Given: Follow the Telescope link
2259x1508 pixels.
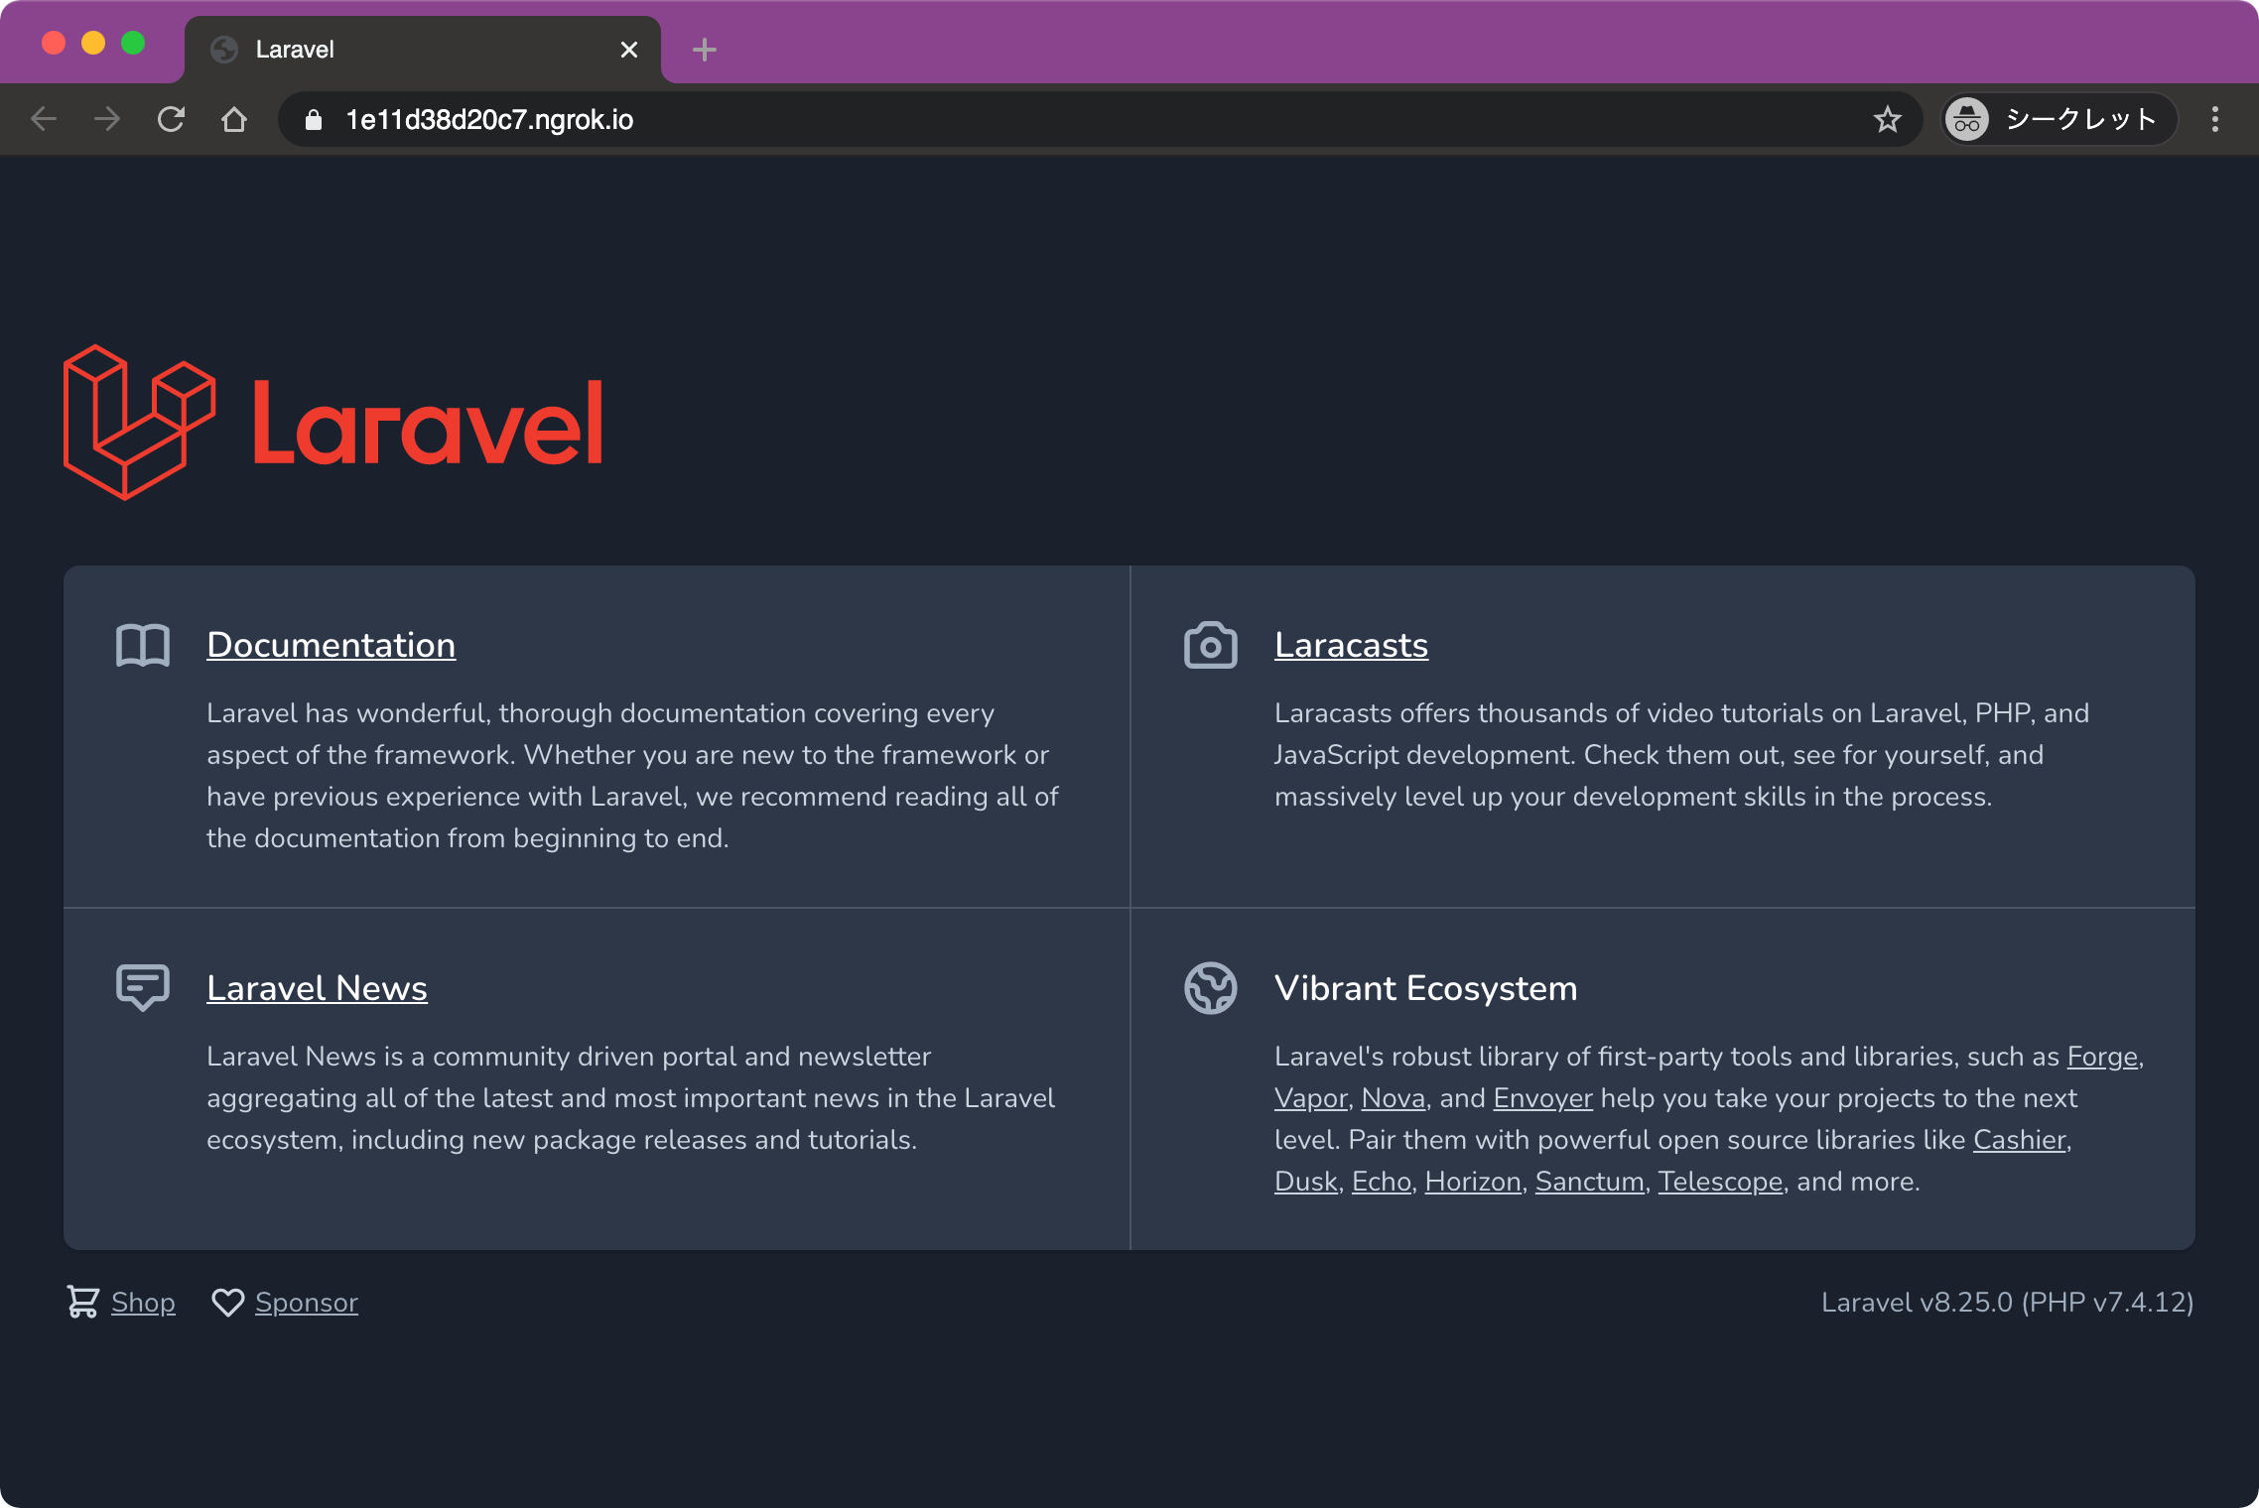Looking at the screenshot, I should coord(1719,1182).
